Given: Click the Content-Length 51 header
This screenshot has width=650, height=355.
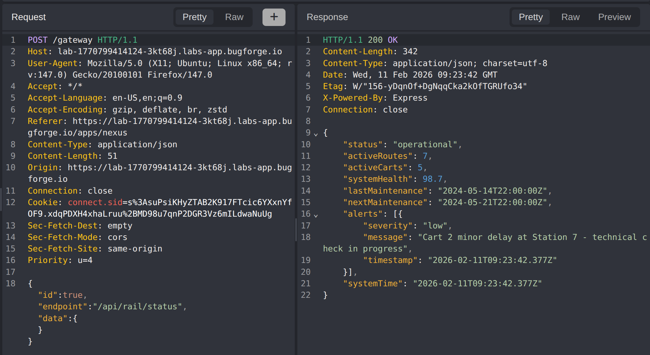Looking at the screenshot, I should pyautogui.click(x=72, y=156).
